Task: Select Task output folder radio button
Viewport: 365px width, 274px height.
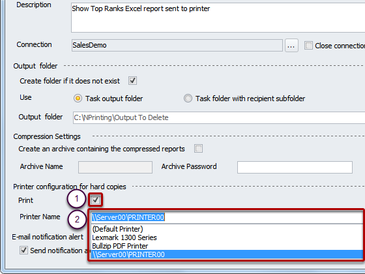Action: tap(78, 99)
